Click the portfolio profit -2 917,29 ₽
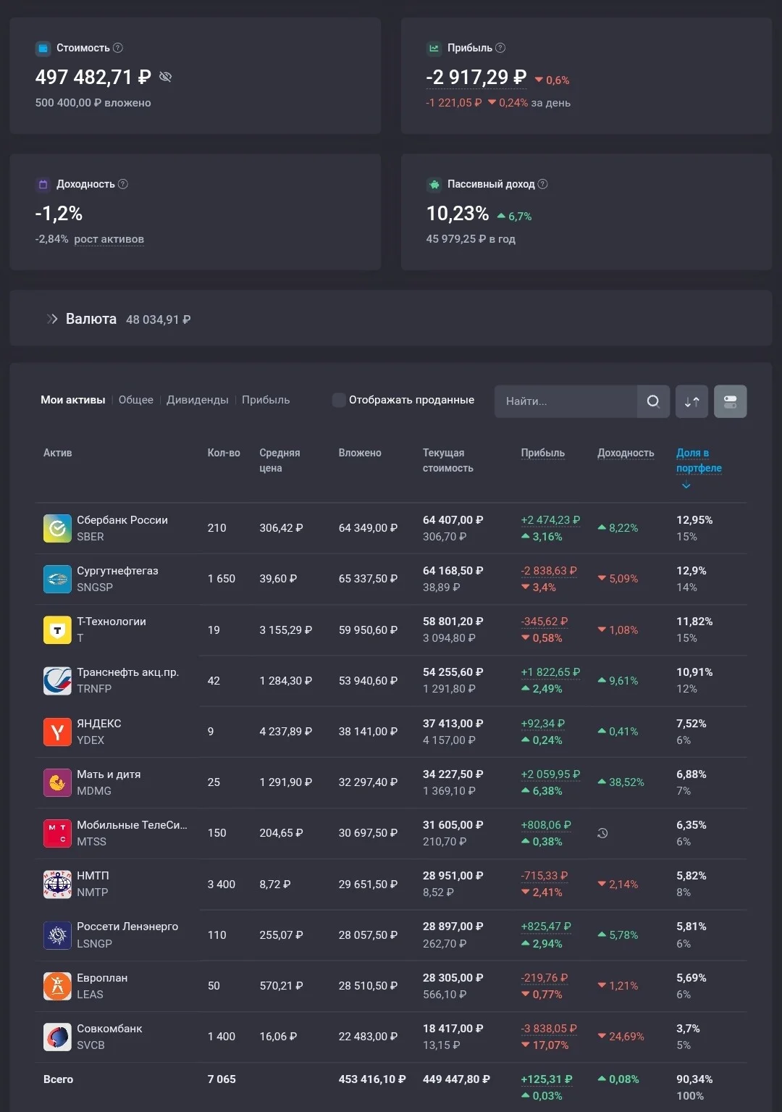 476,78
